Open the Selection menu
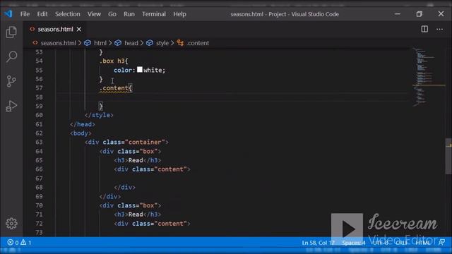452x254 pixels. (x=68, y=14)
